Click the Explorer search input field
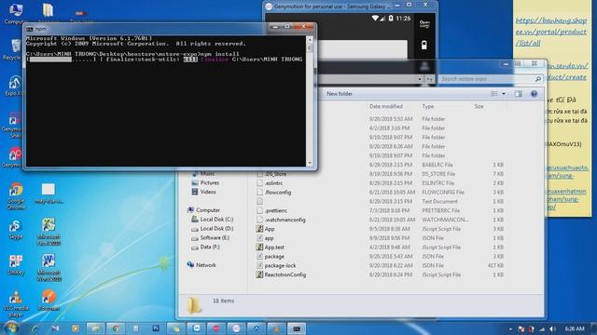Image resolution: width=597 pixels, height=335 pixels. pyautogui.click(x=487, y=79)
